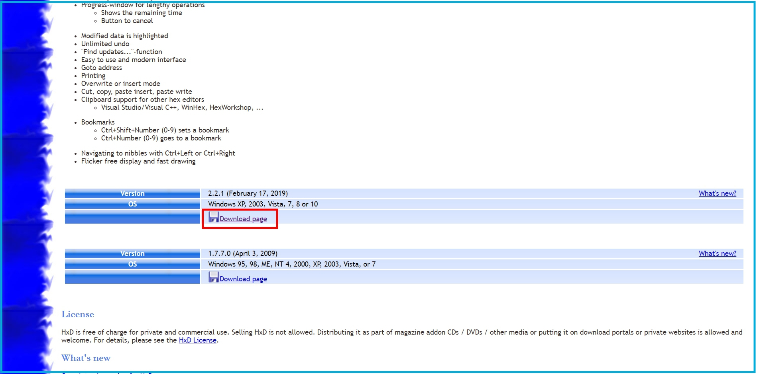
Task: Click the "Goto address" list item
Action: tap(102, 68)
